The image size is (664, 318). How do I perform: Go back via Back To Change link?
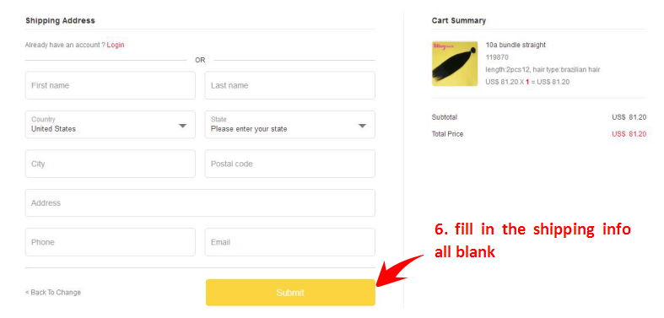(53, 293)
